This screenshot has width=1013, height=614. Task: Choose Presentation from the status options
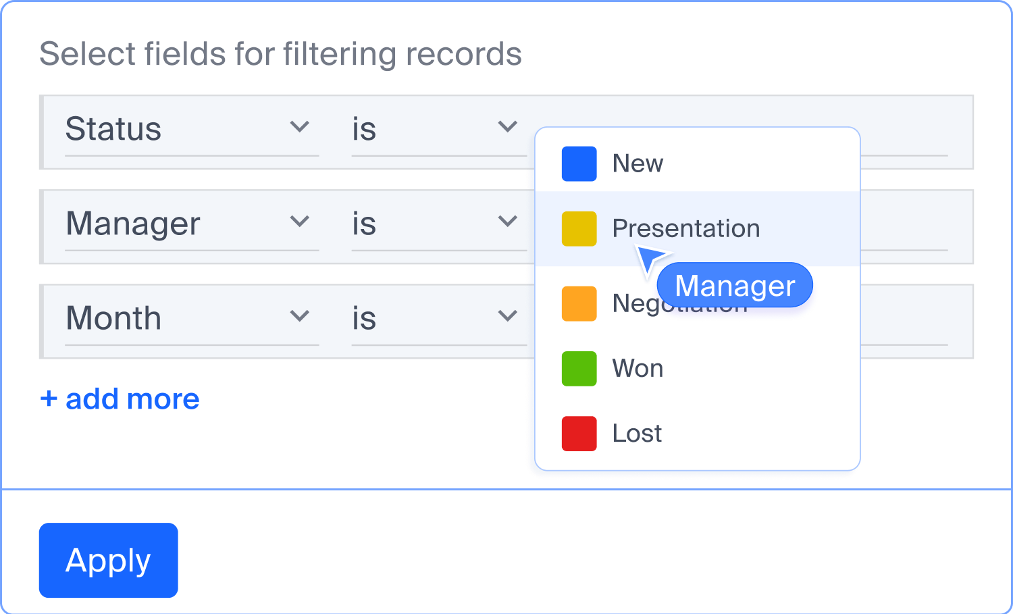685,228
